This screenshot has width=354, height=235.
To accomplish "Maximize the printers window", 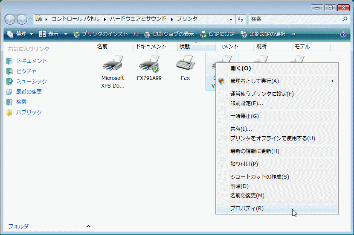I will click(330, 8).
